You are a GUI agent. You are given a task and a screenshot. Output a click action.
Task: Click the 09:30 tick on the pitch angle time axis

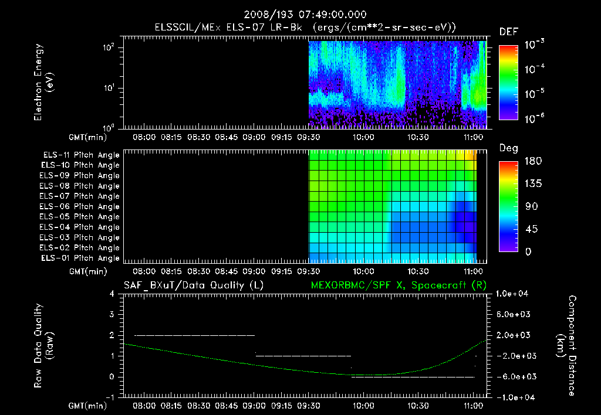pos(309,271)
